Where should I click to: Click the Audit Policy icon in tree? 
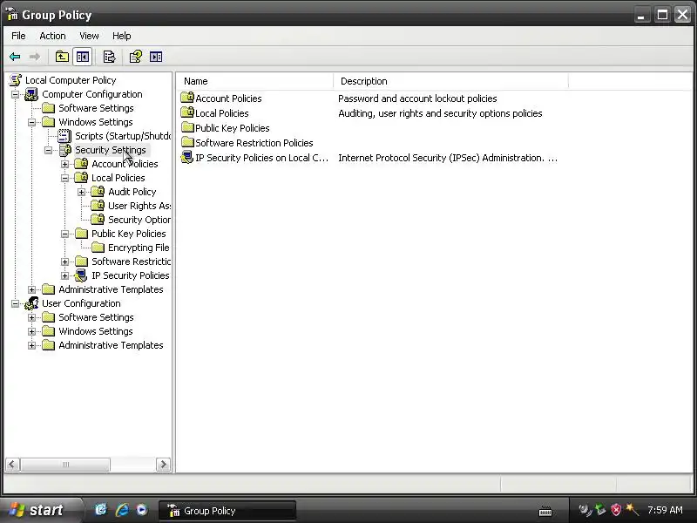(x=98, y=192)
